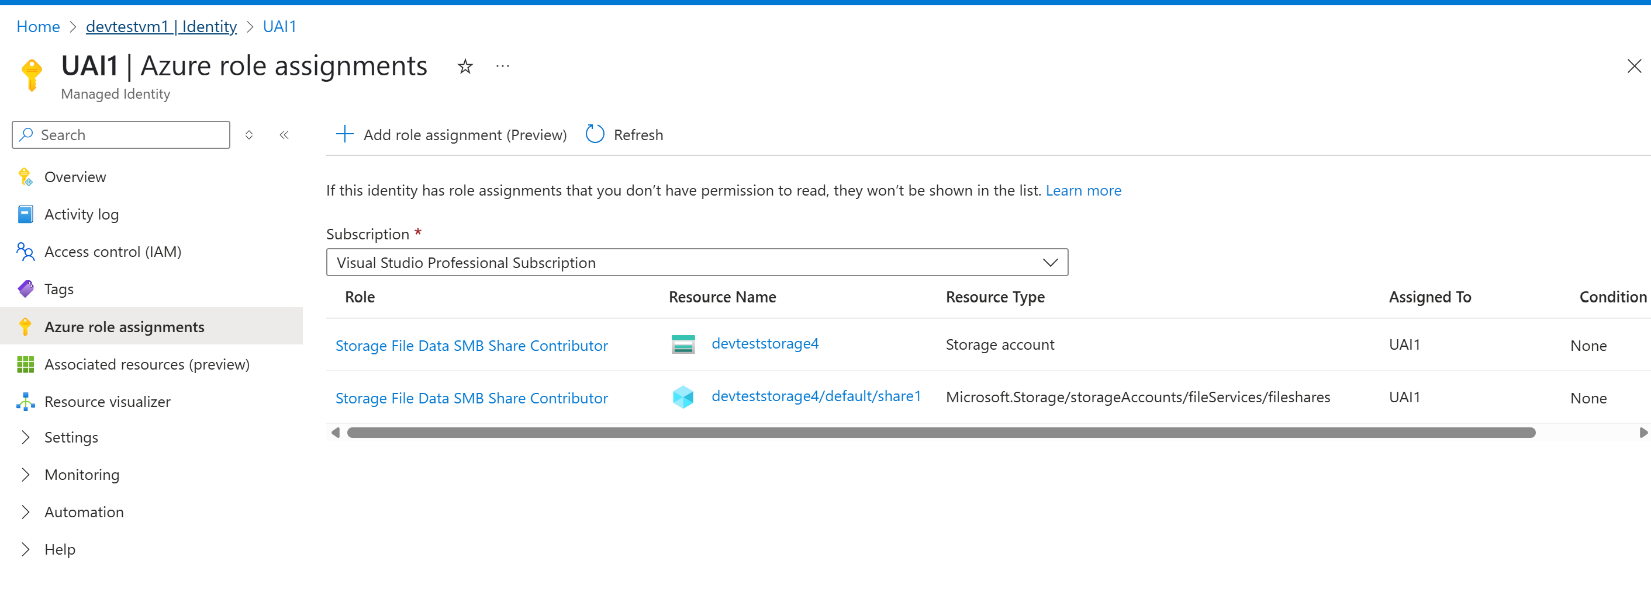Click the UAI1 breadcrumb link
The image size is (1651, 599).
(279, 26)
